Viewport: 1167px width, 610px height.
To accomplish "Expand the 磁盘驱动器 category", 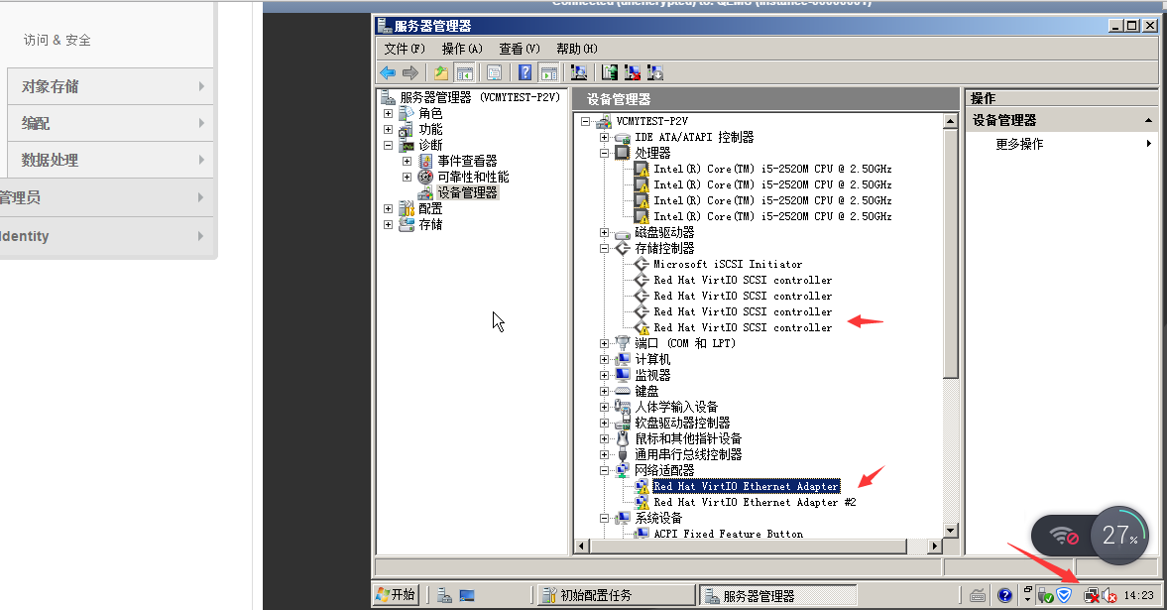I will 605,232.
